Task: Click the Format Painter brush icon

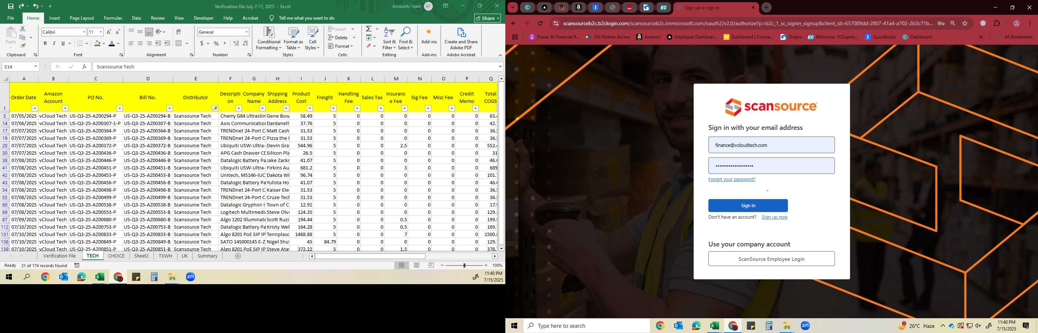Action: 23,46
